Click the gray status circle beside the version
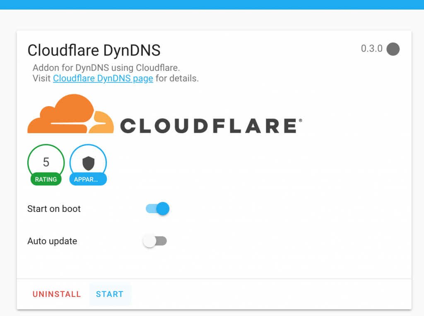 tap(393, 49)
